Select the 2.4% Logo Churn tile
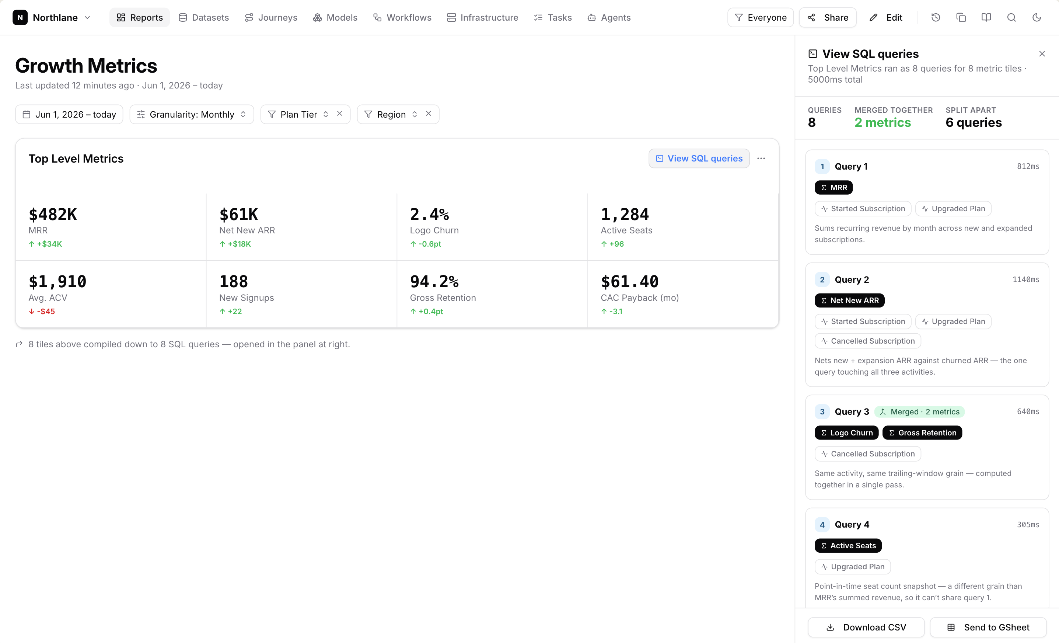The width and height of the screenshot is (1059, 643). click(493, 227)
